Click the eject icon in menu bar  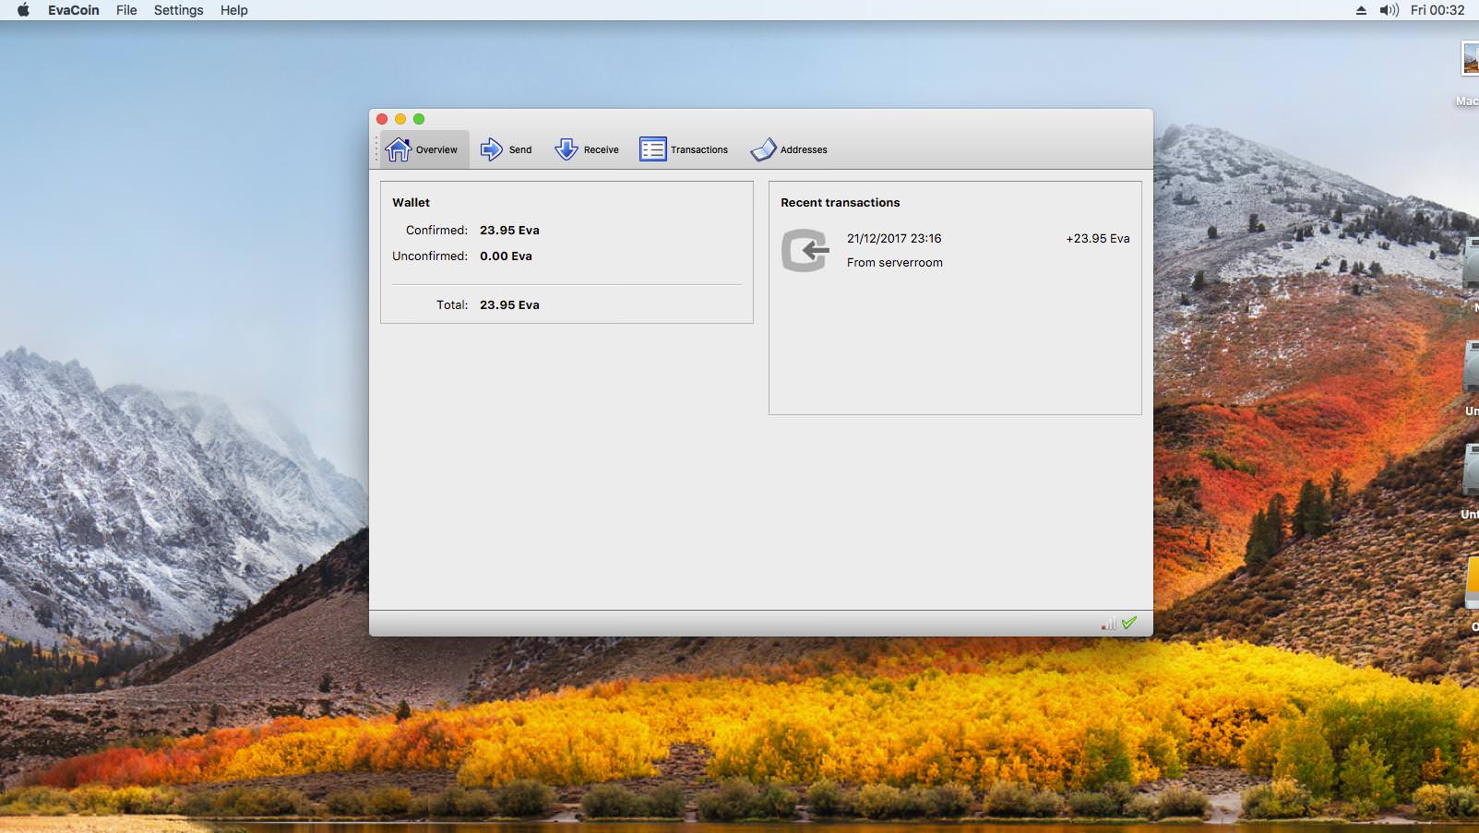click(x=1361, y=10)
